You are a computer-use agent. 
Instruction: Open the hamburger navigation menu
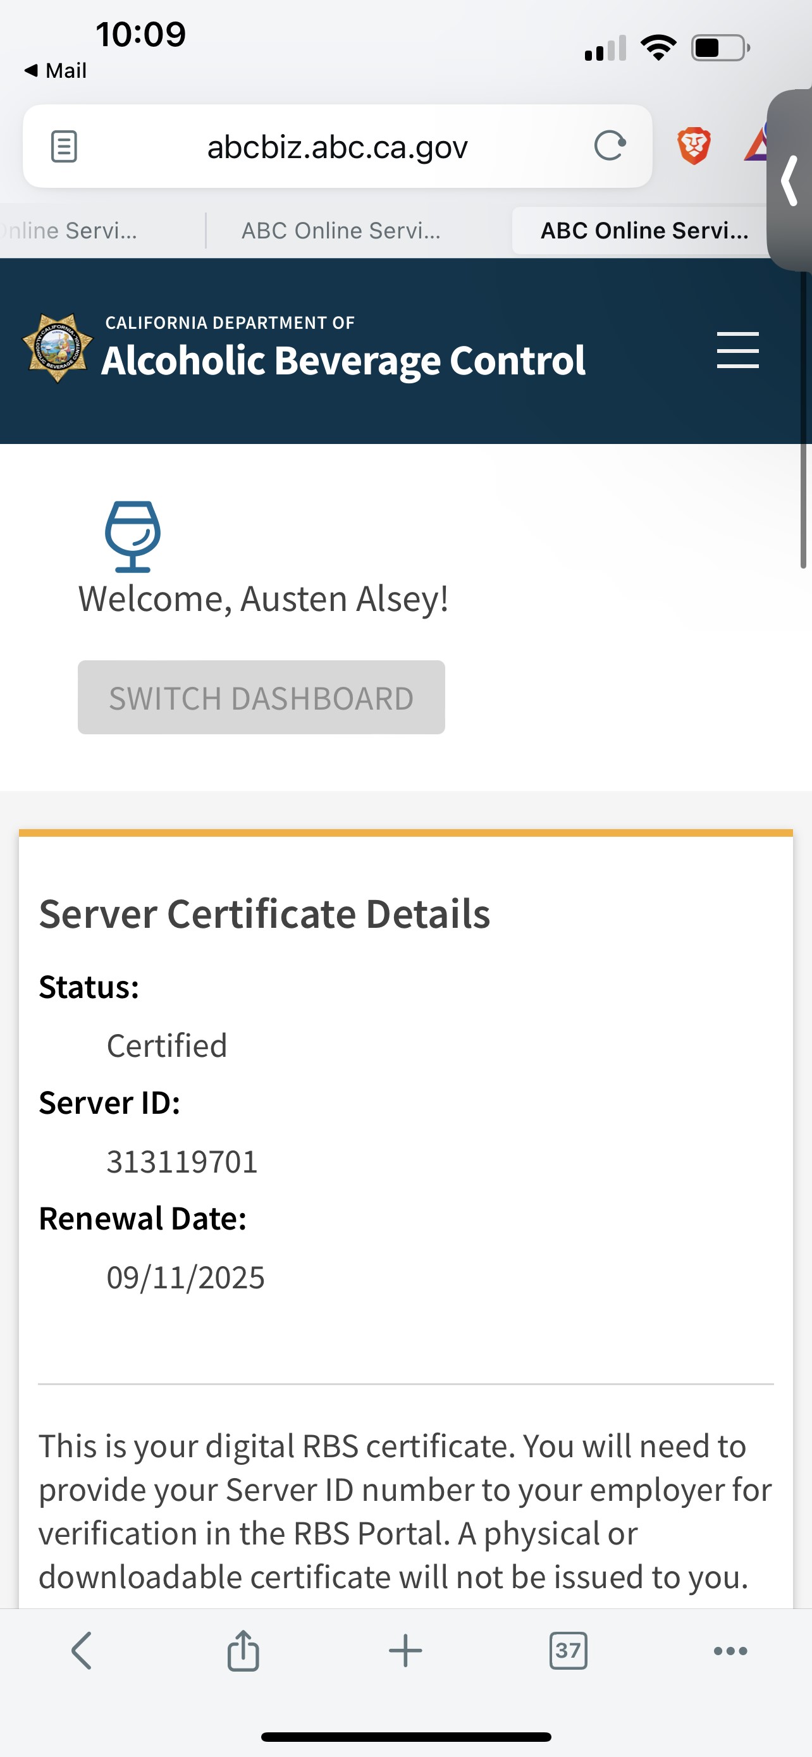737,350
